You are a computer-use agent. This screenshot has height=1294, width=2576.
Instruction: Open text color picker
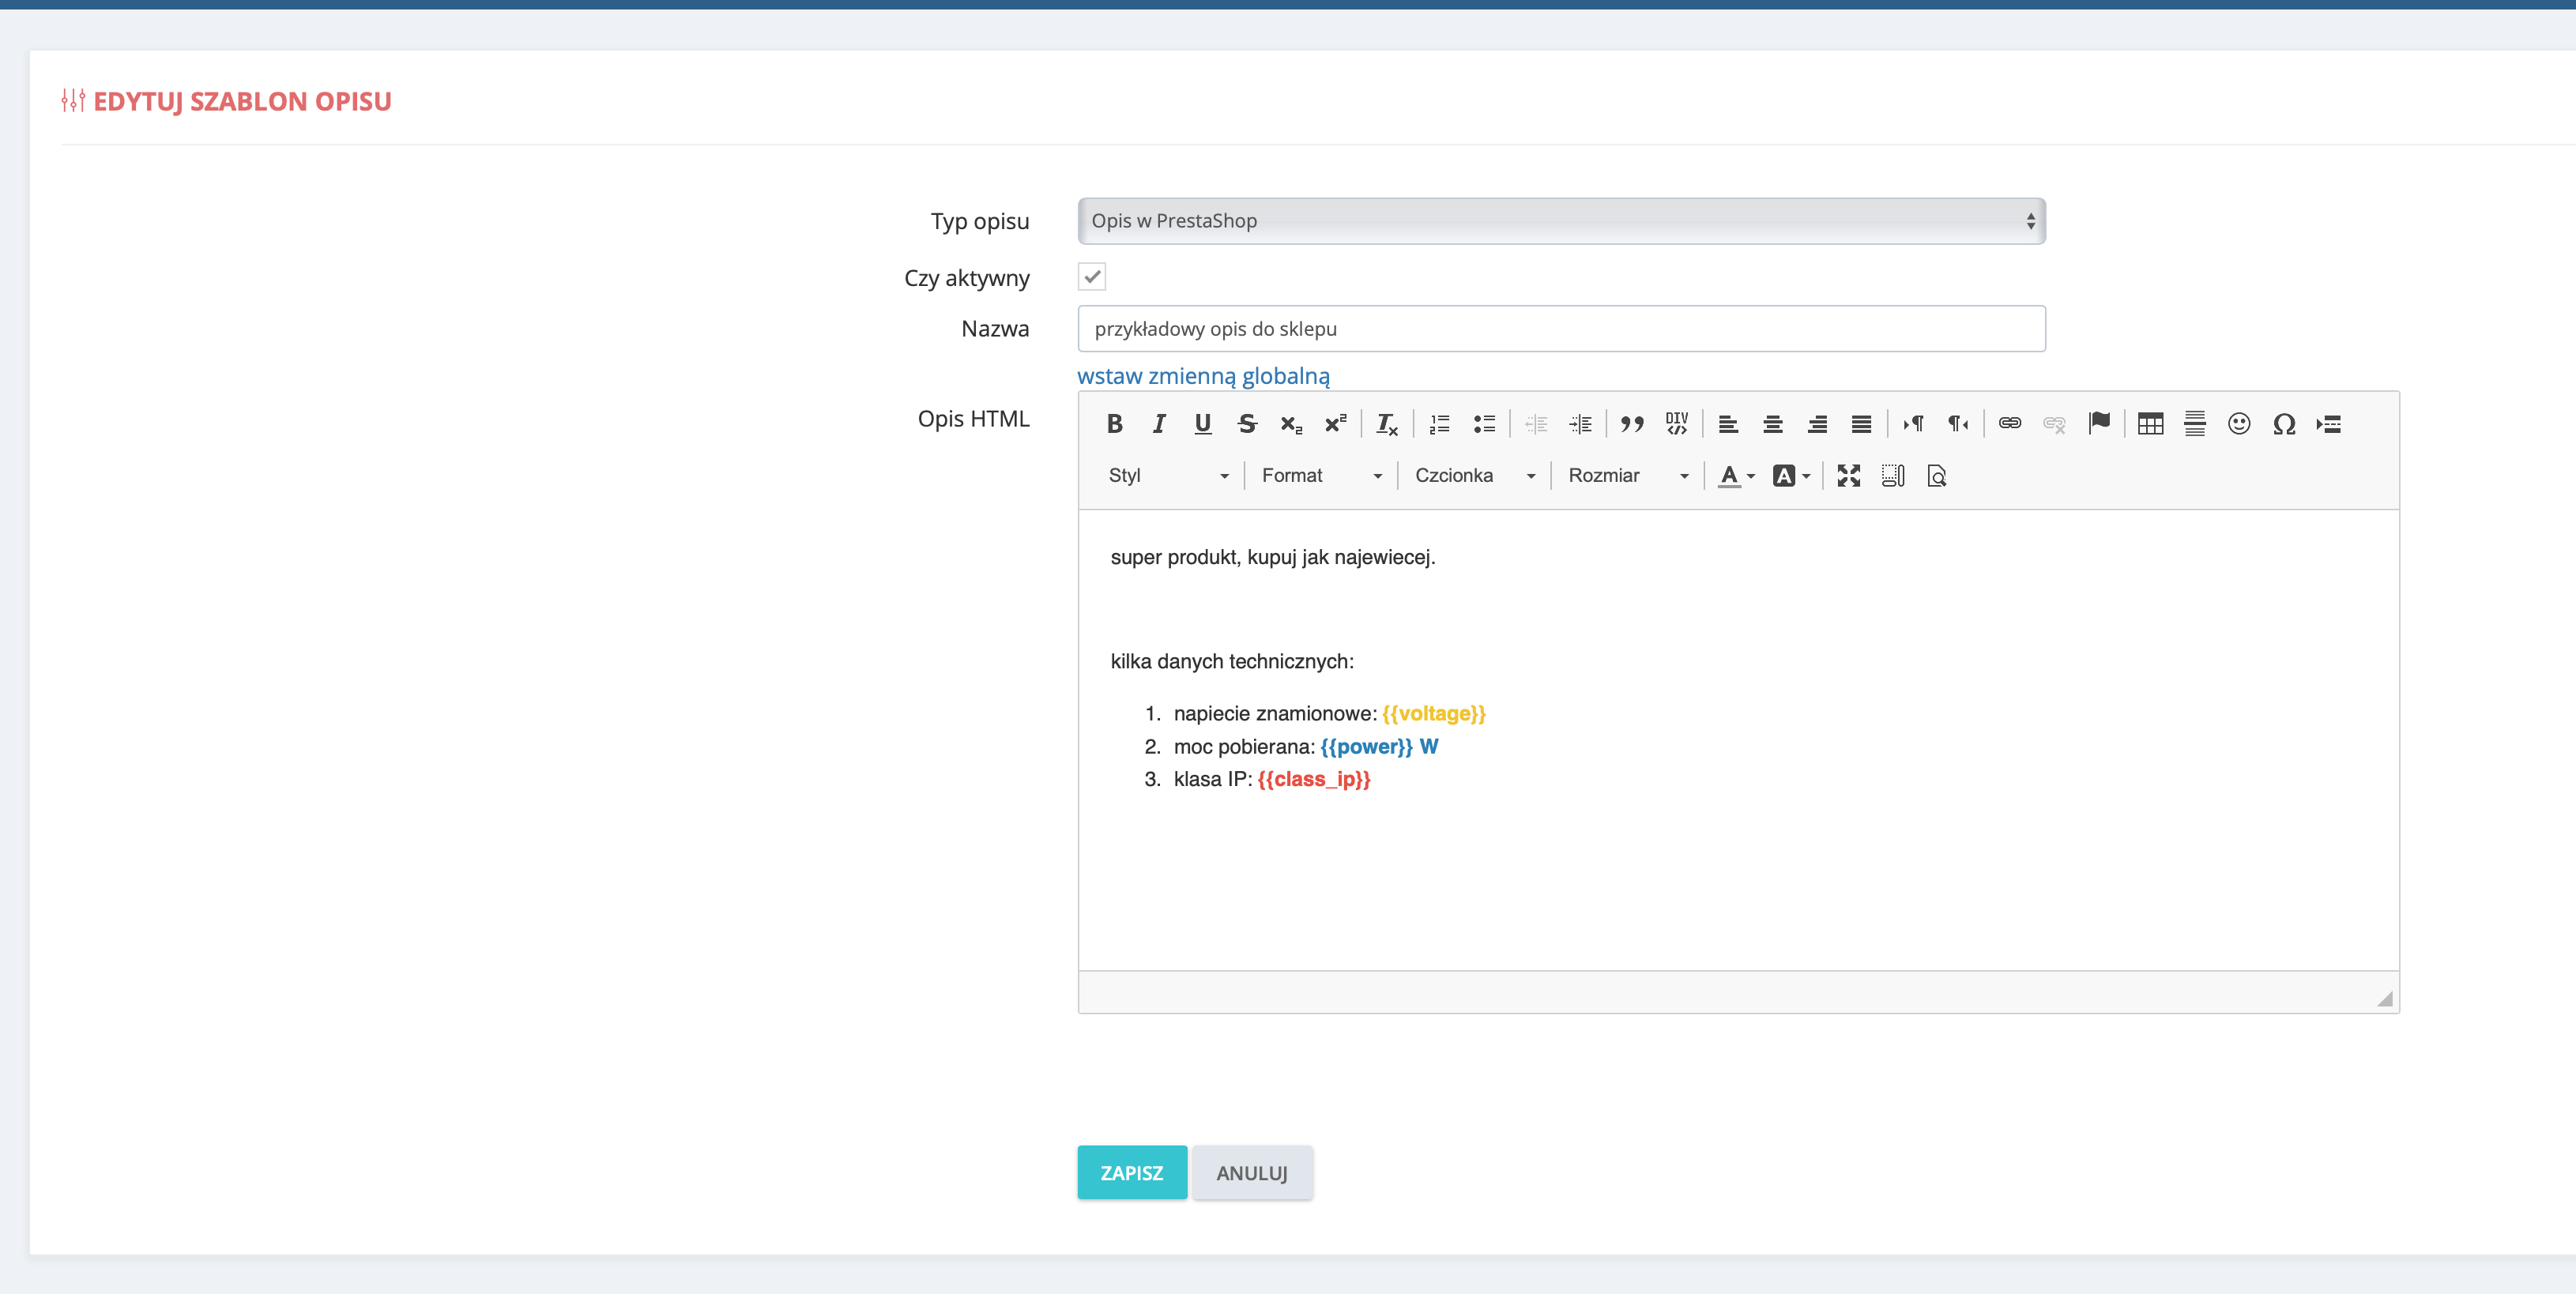click(1736, 476)
